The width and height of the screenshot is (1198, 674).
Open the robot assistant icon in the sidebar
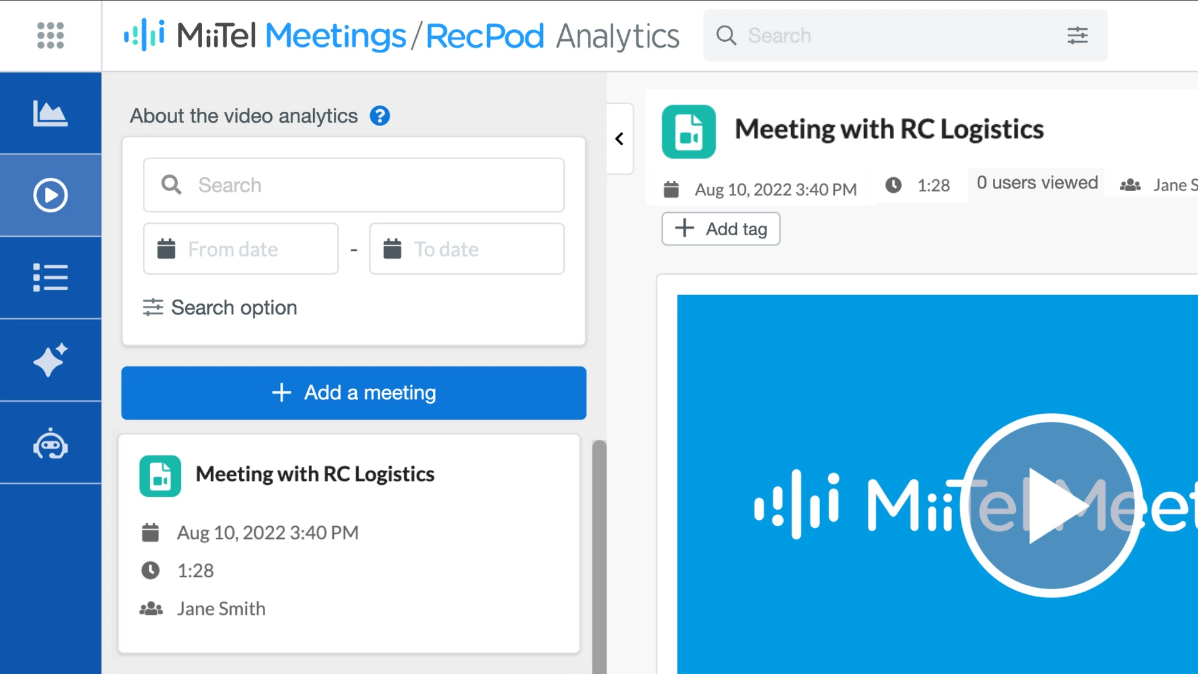pyautogui.click(x=51, y=444)
